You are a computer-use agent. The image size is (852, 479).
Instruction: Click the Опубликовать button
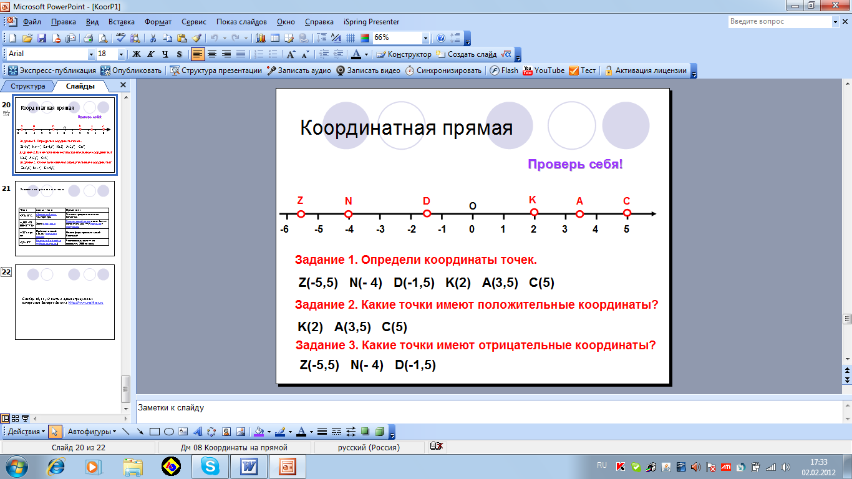pos(131,70)
